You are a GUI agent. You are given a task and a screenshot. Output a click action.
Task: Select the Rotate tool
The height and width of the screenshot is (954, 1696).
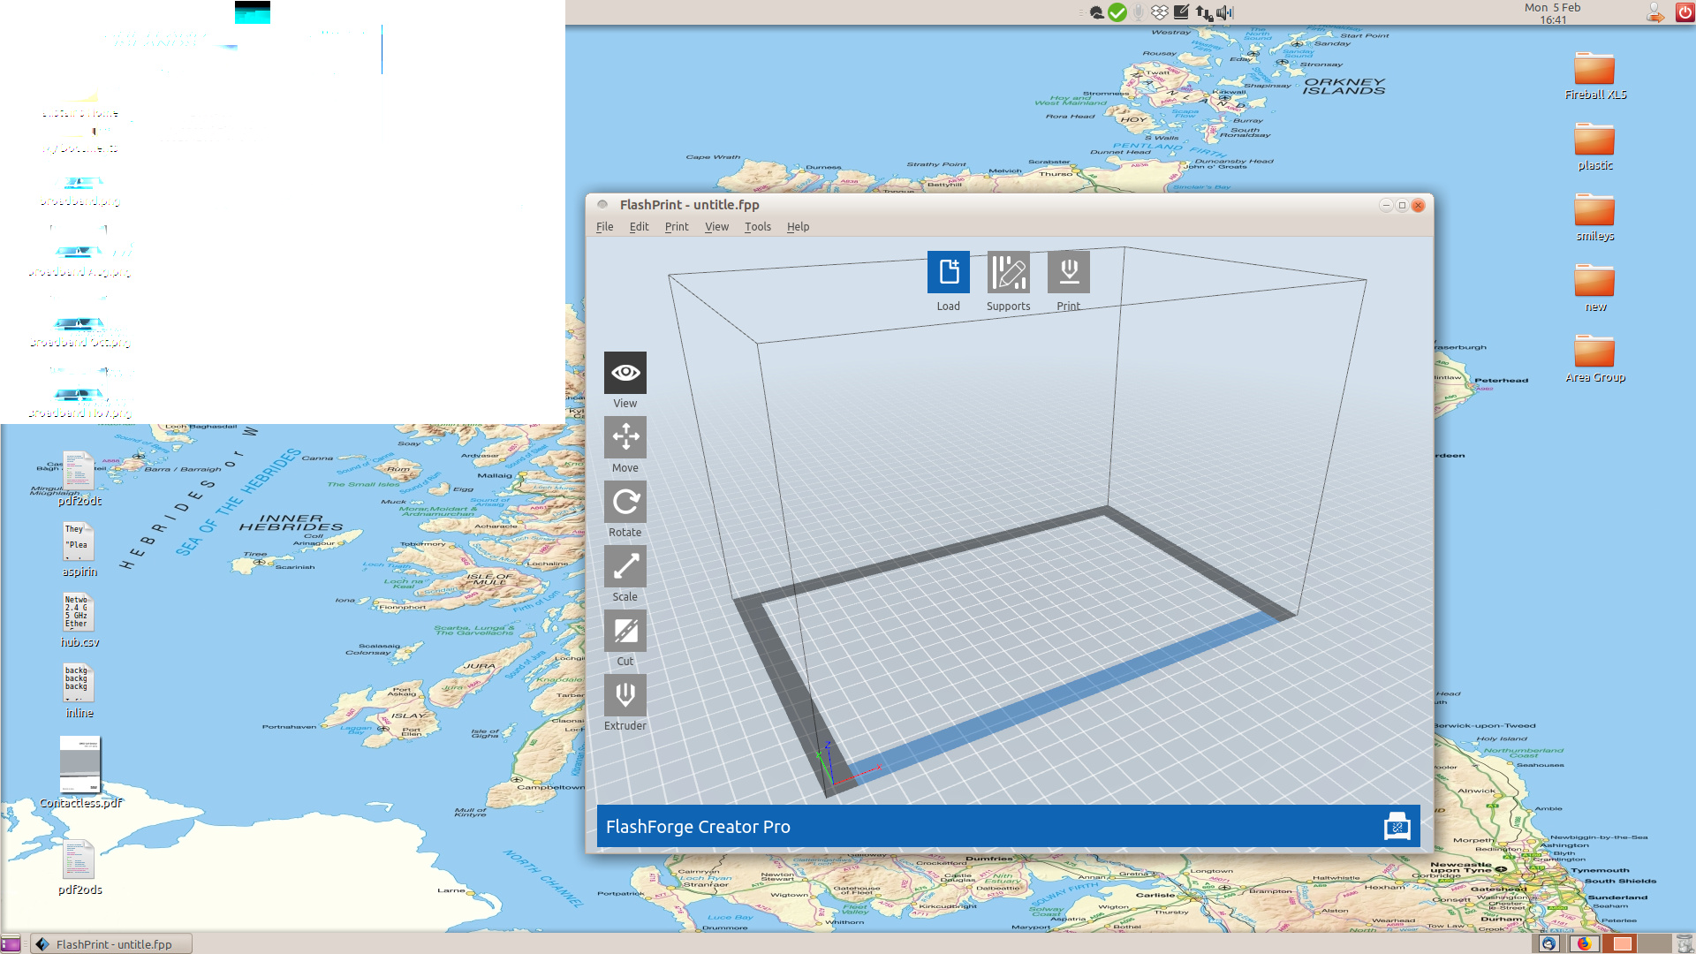[625, 502]
